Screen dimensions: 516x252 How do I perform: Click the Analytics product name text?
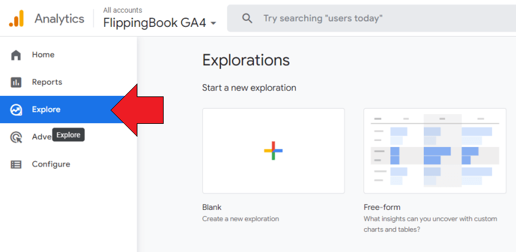tap(60, 18)
